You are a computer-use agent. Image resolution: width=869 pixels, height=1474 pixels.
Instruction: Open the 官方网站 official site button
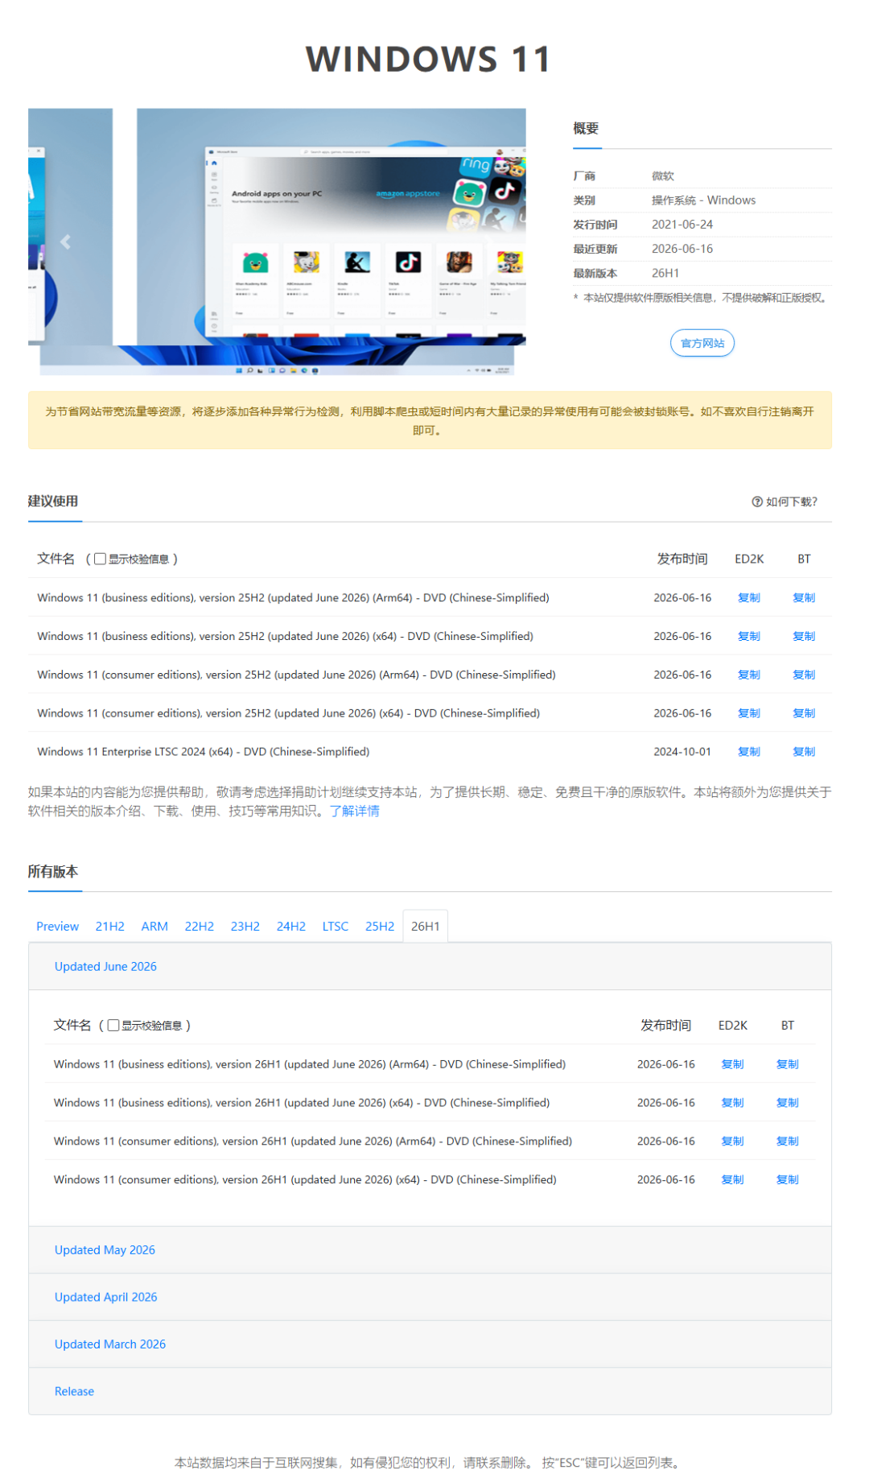[702, 343]
